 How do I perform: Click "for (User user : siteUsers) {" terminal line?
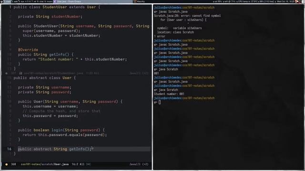(x=183, y=20)
